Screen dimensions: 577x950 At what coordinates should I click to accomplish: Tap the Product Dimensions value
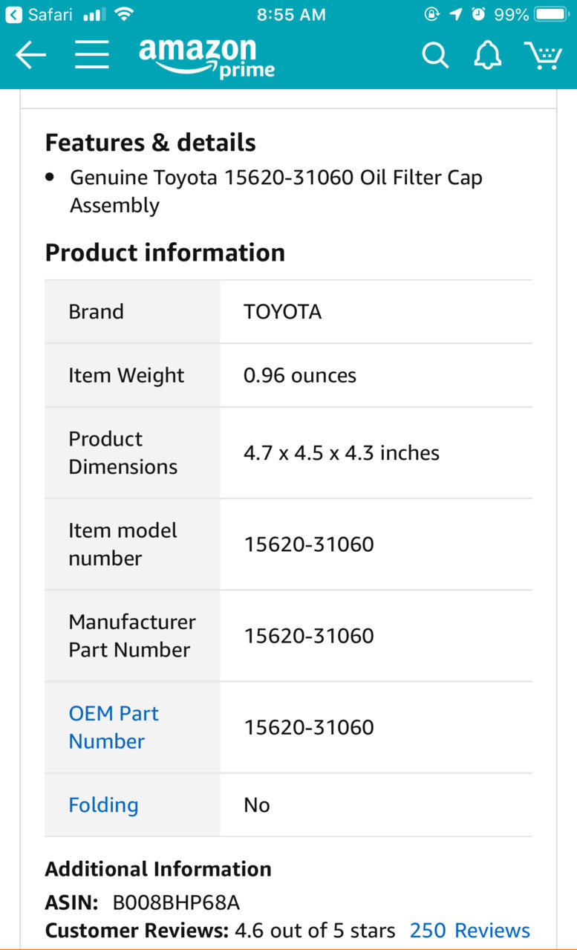click(x=342, y=453)
